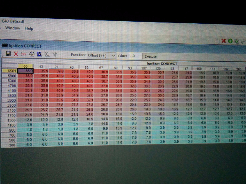Viewport: 246px width, 184px height.
Task: Click the column header labeled 00
Action: [x=25, y=66]
